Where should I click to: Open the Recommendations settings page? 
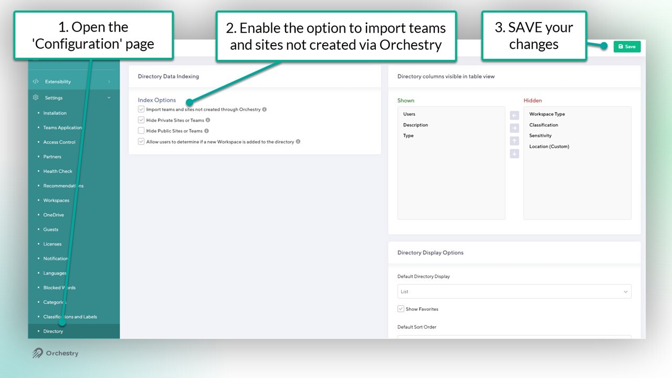click(x=64, y=186)
